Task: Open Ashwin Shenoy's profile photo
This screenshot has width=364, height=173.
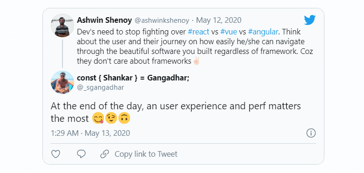Action: (x=62, y=25)
